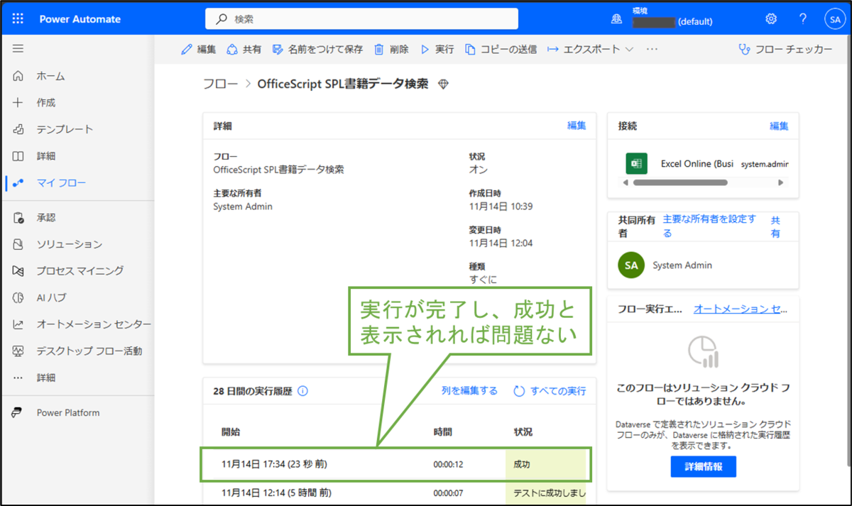Image resolution: width=852 pixels, height=506 pixels.
Task: Open プロセス マイニング in the sidebar
Action: tap(80, 270)
